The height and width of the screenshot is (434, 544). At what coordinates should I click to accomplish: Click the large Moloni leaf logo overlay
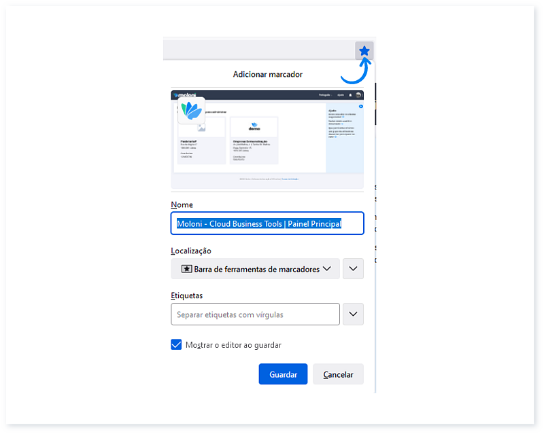click(192, 111)
